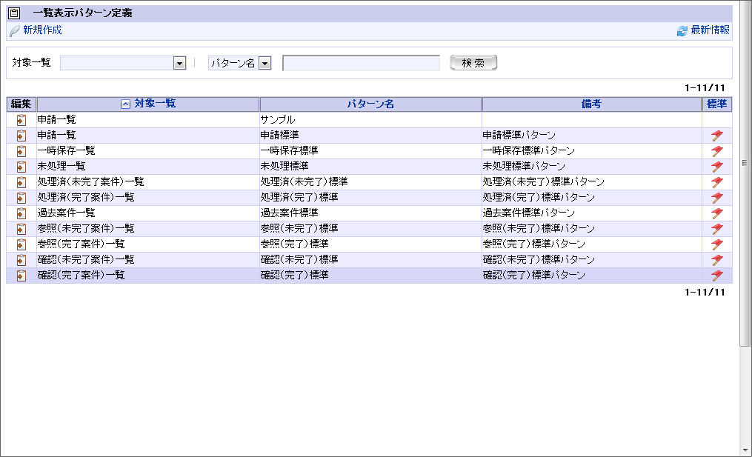Select edit icon for 処理済(完了)標準 pattern
The image size is (752, 457).
[x=21, y=197]
